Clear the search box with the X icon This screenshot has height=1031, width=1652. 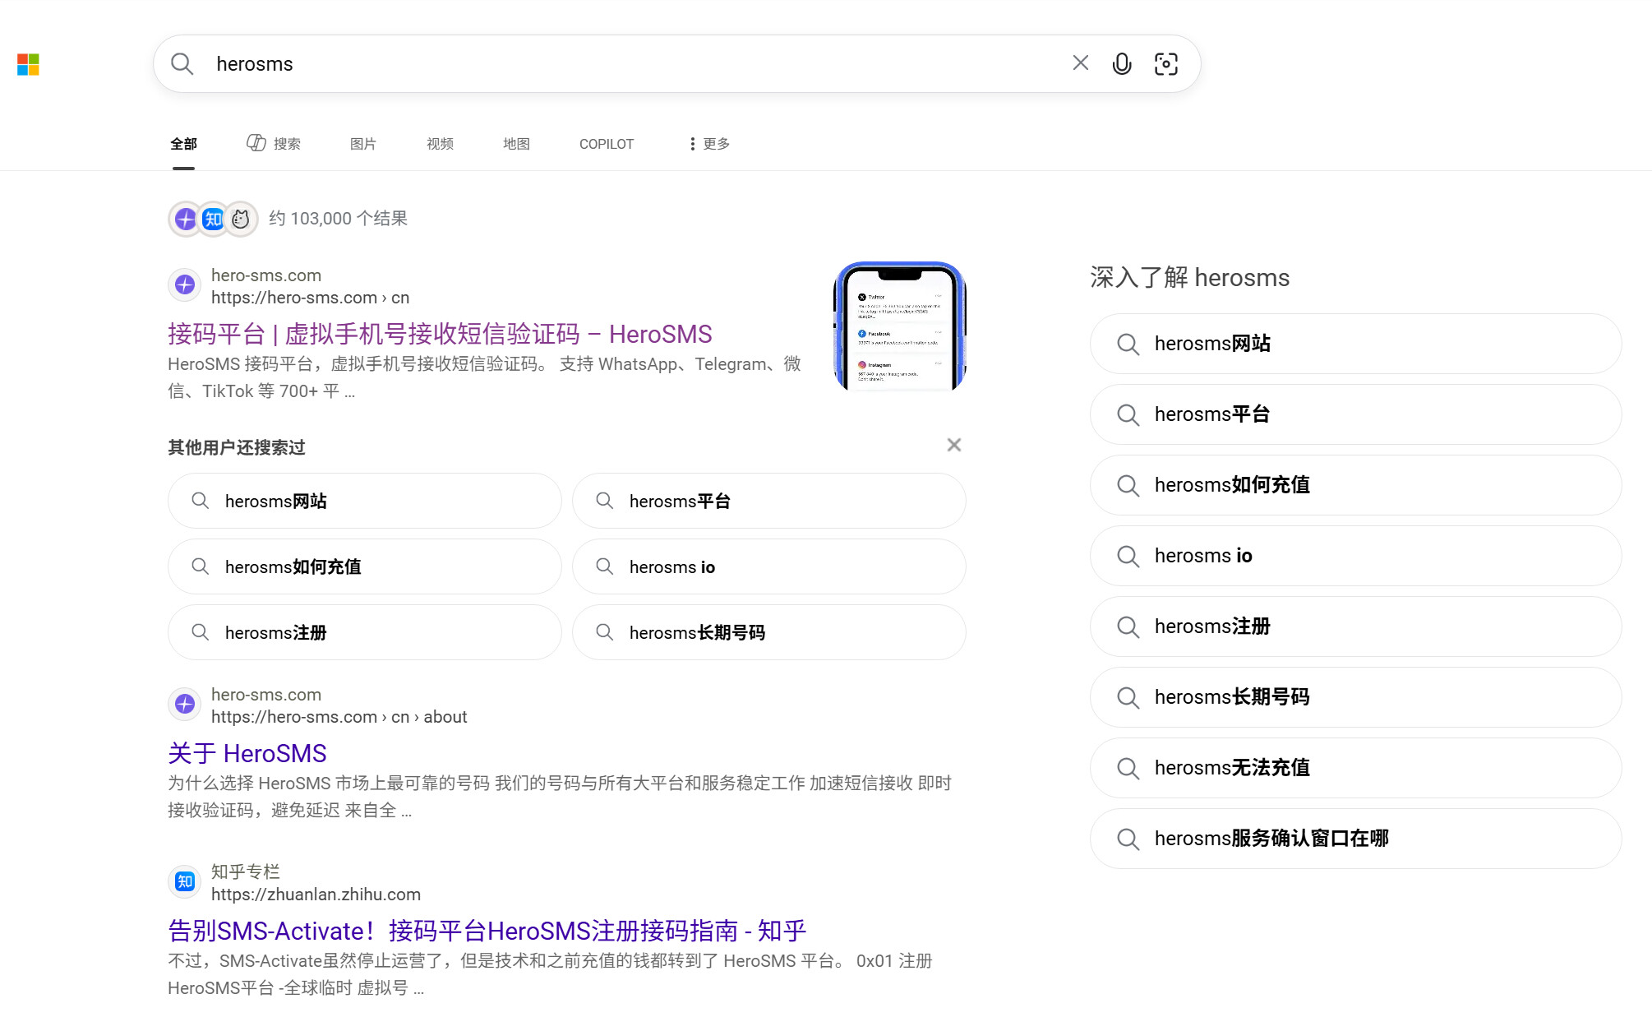tap(1080, 63)
